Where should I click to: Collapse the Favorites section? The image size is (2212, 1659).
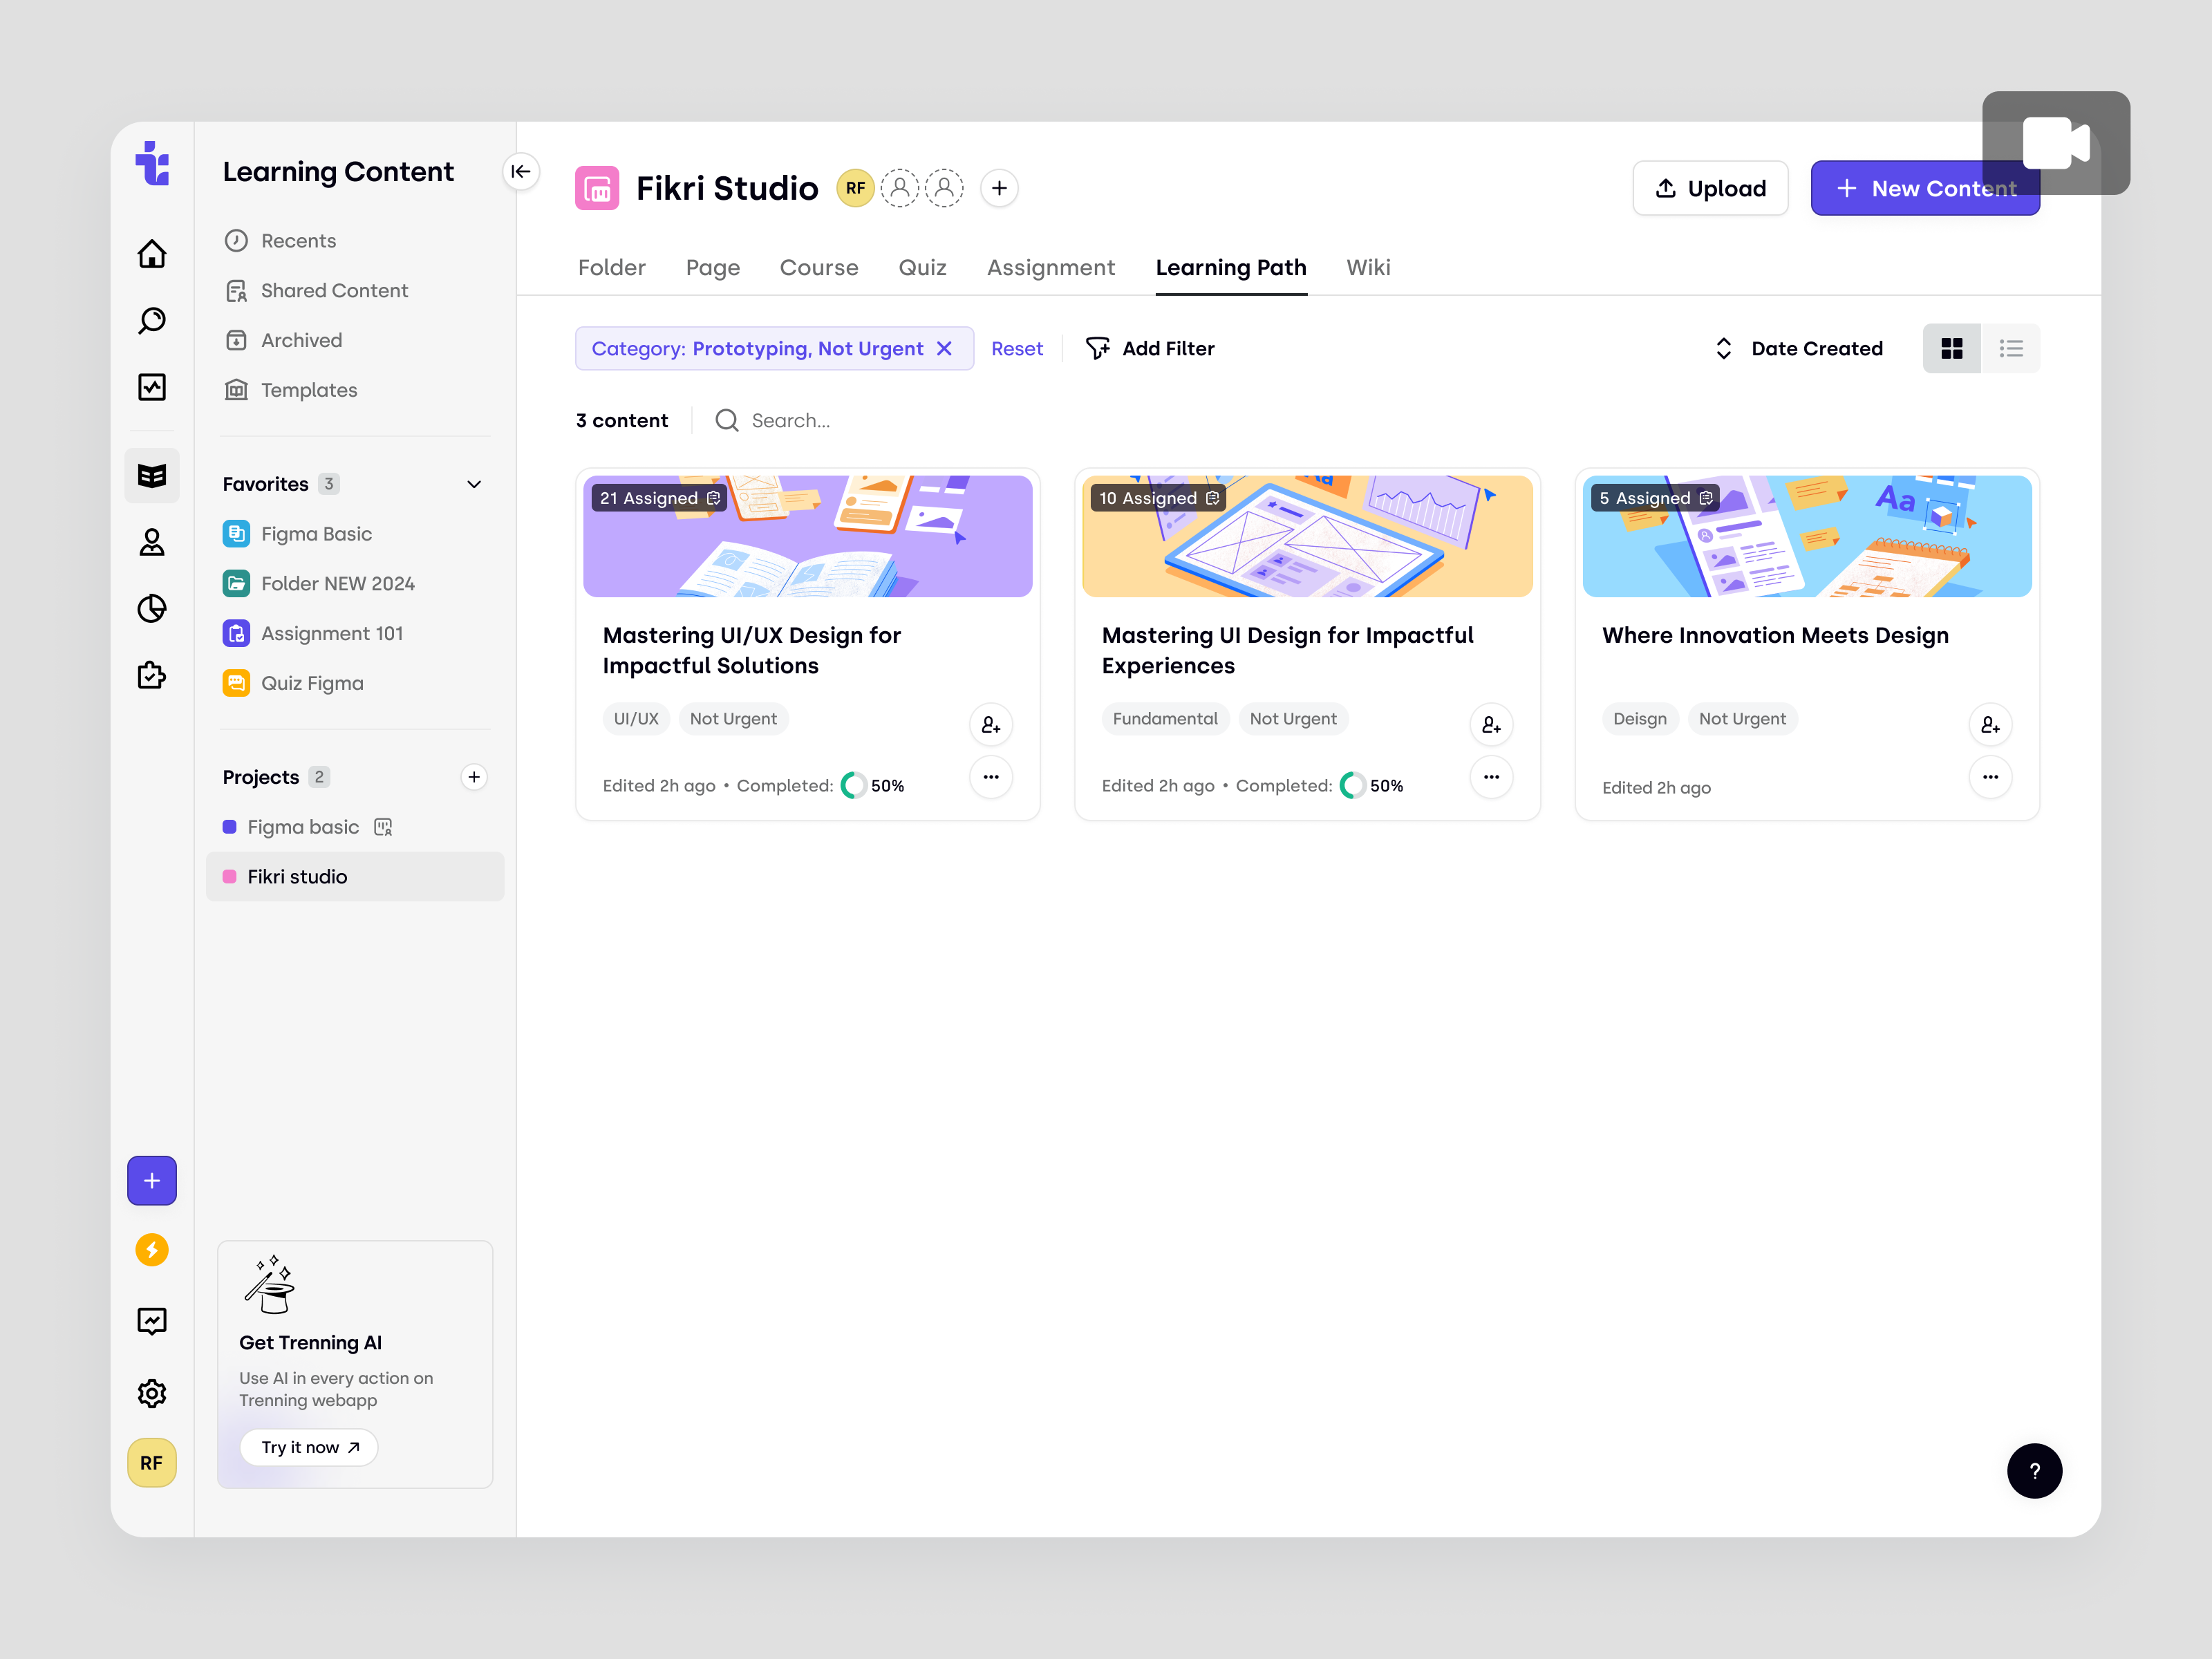tap(473, 484)
